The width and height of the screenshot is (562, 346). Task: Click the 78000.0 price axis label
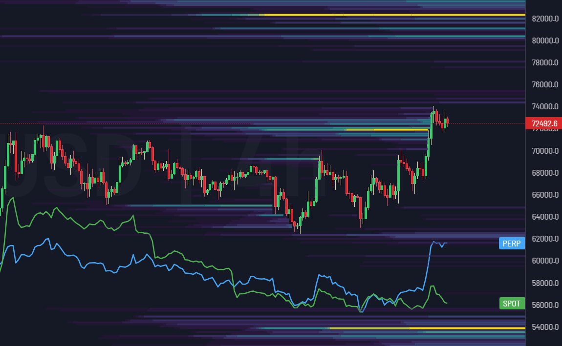[x=545, y=62]
